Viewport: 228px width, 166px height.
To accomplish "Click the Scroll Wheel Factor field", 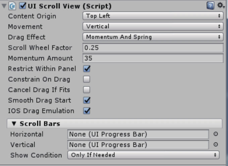I will point(153,48).
